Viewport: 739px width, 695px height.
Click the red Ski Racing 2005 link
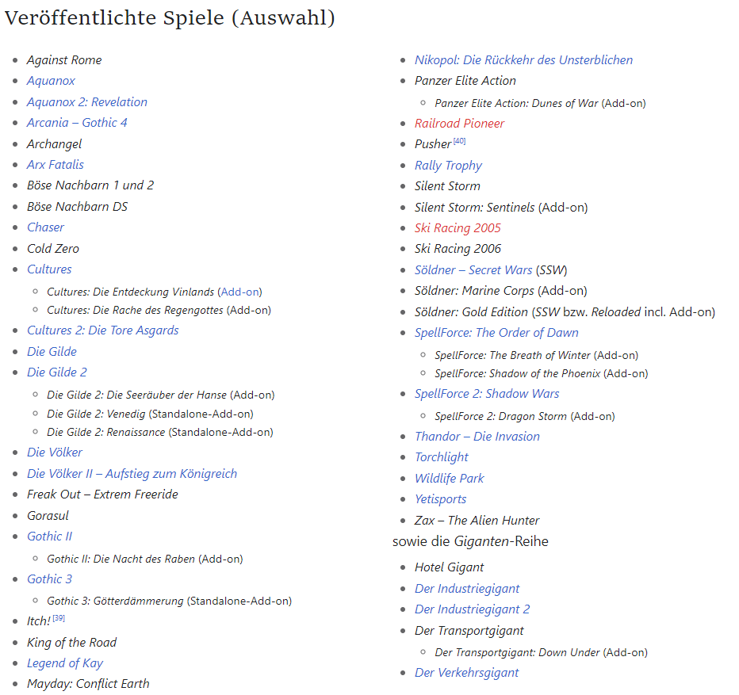tap(458, 228)
